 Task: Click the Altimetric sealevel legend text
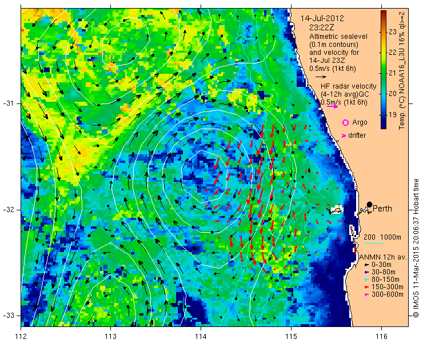[338, 36]
